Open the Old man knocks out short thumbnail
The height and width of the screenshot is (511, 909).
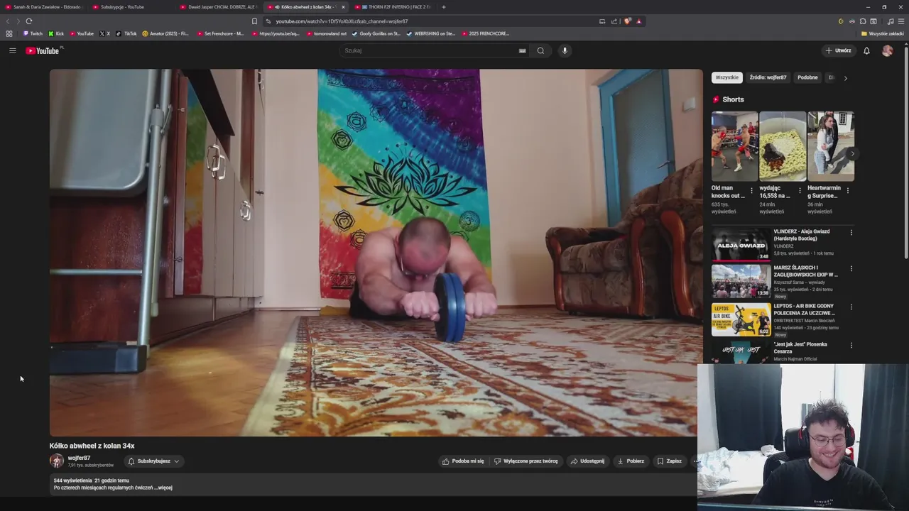point(734,146)
